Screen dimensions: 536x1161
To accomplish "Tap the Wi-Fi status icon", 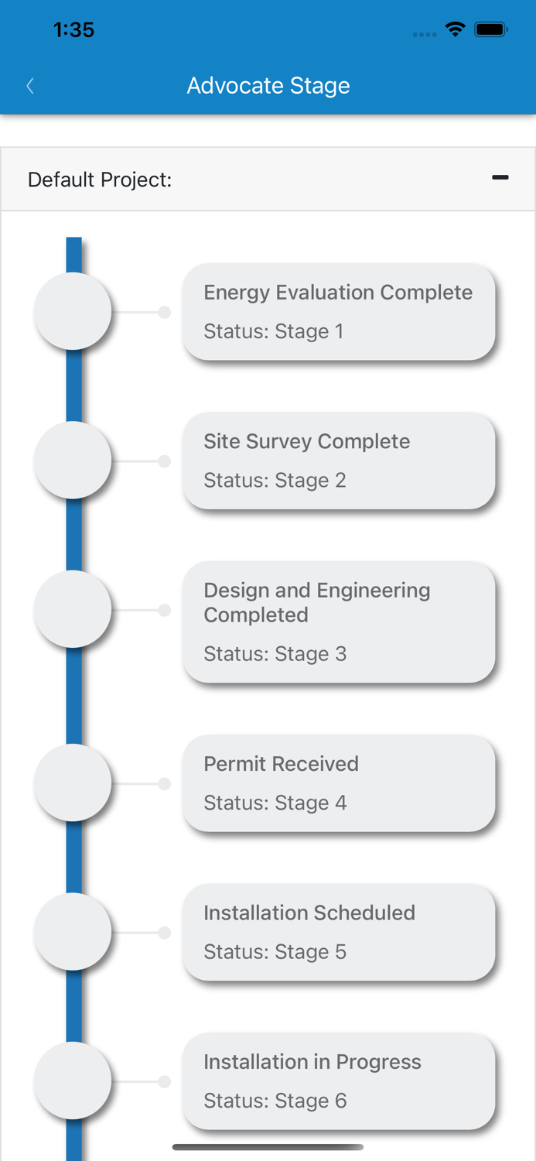I will [x=456, y=29].
